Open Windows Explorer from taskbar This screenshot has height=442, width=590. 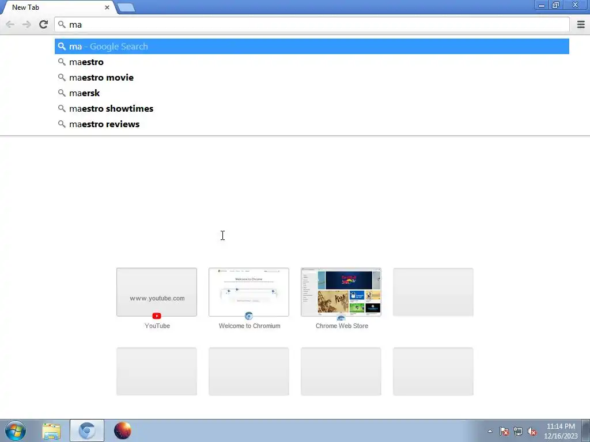[x=51, y=430]
